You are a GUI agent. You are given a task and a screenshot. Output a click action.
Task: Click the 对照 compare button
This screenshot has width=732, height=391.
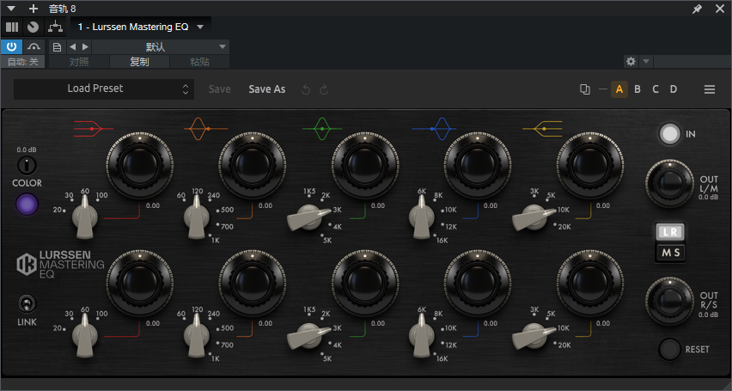(79, 62)
